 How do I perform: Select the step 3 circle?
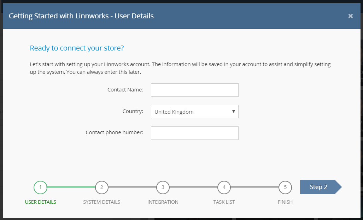[163, 187]
